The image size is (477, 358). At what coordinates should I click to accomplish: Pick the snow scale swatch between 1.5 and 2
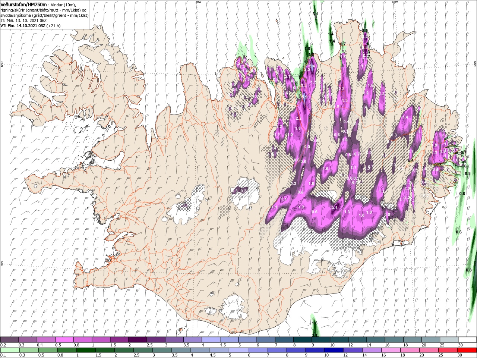coord(119,340)
